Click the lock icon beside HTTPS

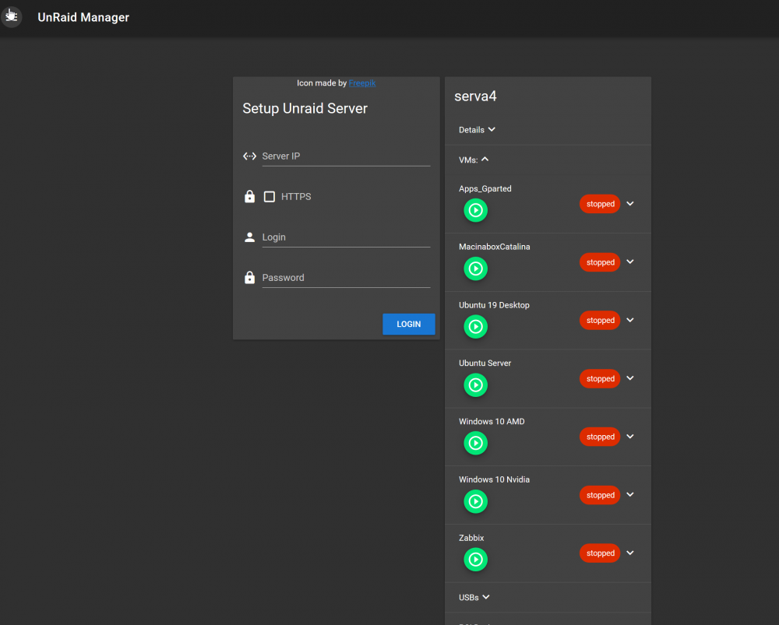[249, 197]
